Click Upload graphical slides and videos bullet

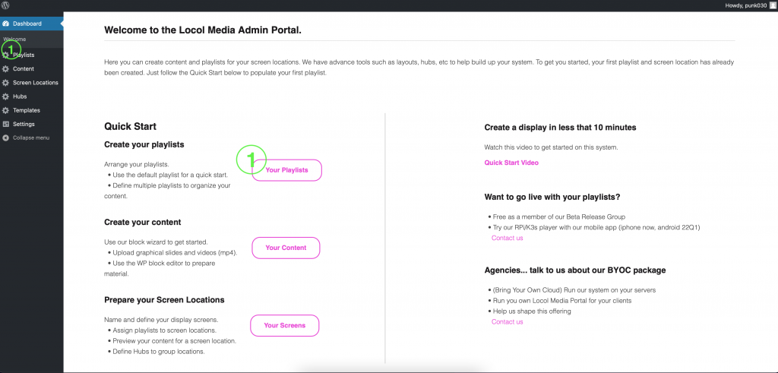176,253
